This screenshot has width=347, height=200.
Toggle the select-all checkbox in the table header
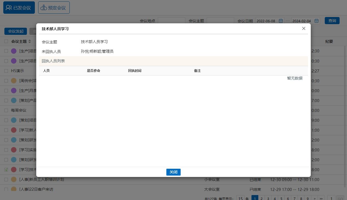6,41
